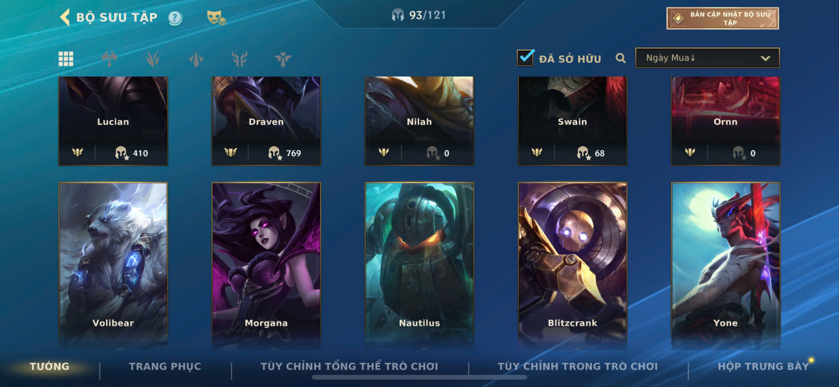Open Tùy Chỉnh Trong Trò Chơi tab
Viewport: 839px width, 387px height.
[x=577, y=366]
